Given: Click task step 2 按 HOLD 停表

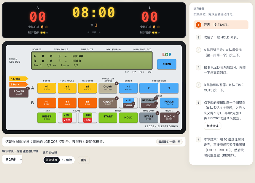Looking at the screenshot, I should point(221,37).
